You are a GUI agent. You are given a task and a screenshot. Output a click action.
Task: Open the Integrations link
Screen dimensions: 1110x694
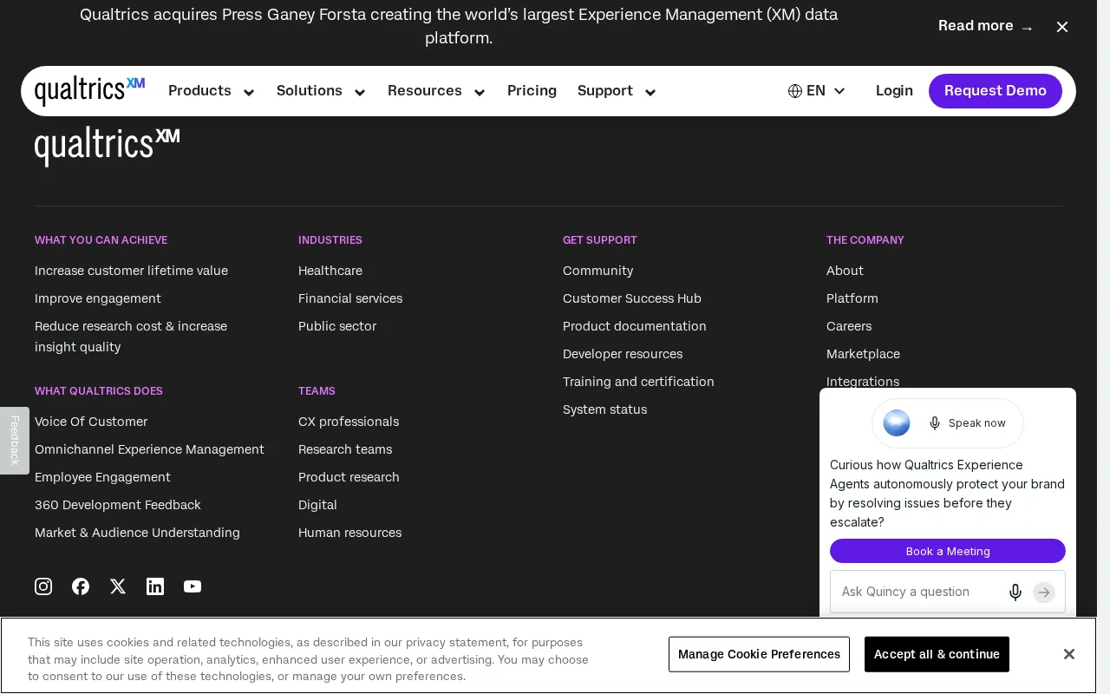(863, 381)
